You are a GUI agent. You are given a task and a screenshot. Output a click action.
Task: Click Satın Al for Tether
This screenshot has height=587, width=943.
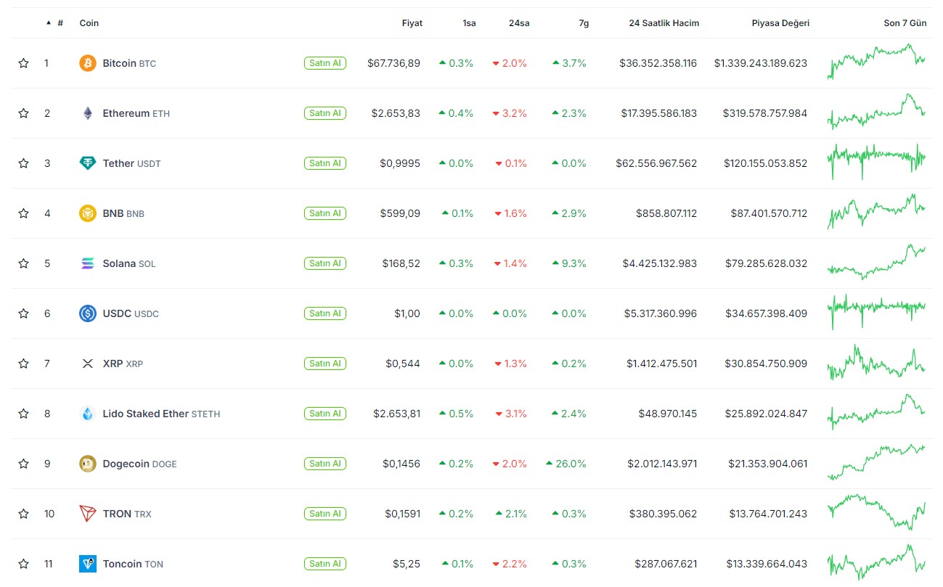pyautogui.click(x=325, y=163)
